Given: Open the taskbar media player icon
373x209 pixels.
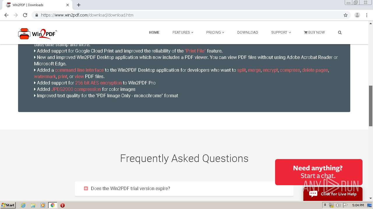Looking at the screenshot, I should coord(43,205).
